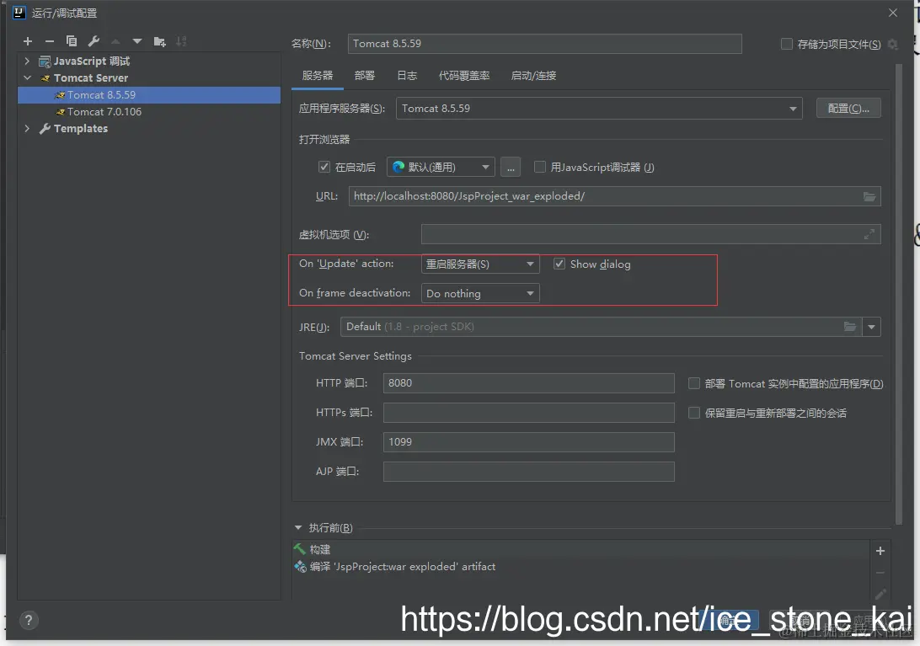The height and width of the screenshot is (646, 920).
Task: Select compile 'JspProject:war exploded' artifact task
Action: [x=580, y=567]
